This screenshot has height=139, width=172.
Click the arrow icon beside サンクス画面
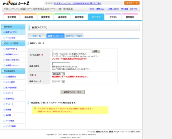[4, 126]
